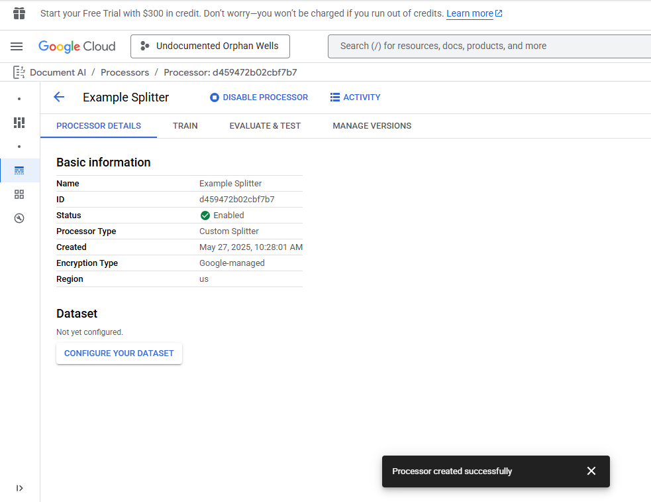
Task: Expand the left sidebar navigation panel
Action: coord(19,488)
